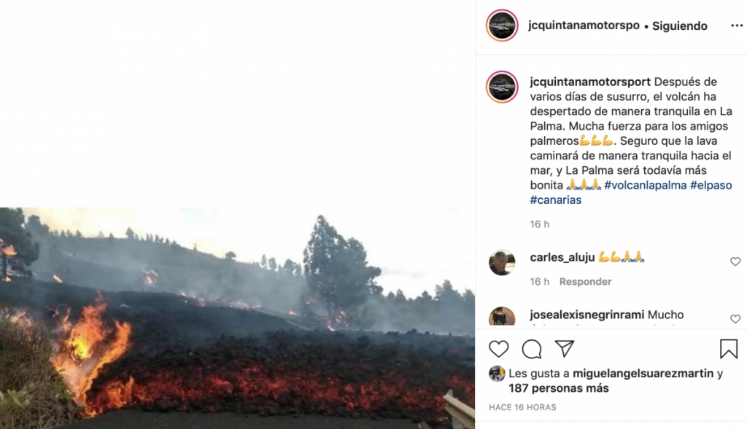Follow the #canarias hashtag link

point(555,200)
